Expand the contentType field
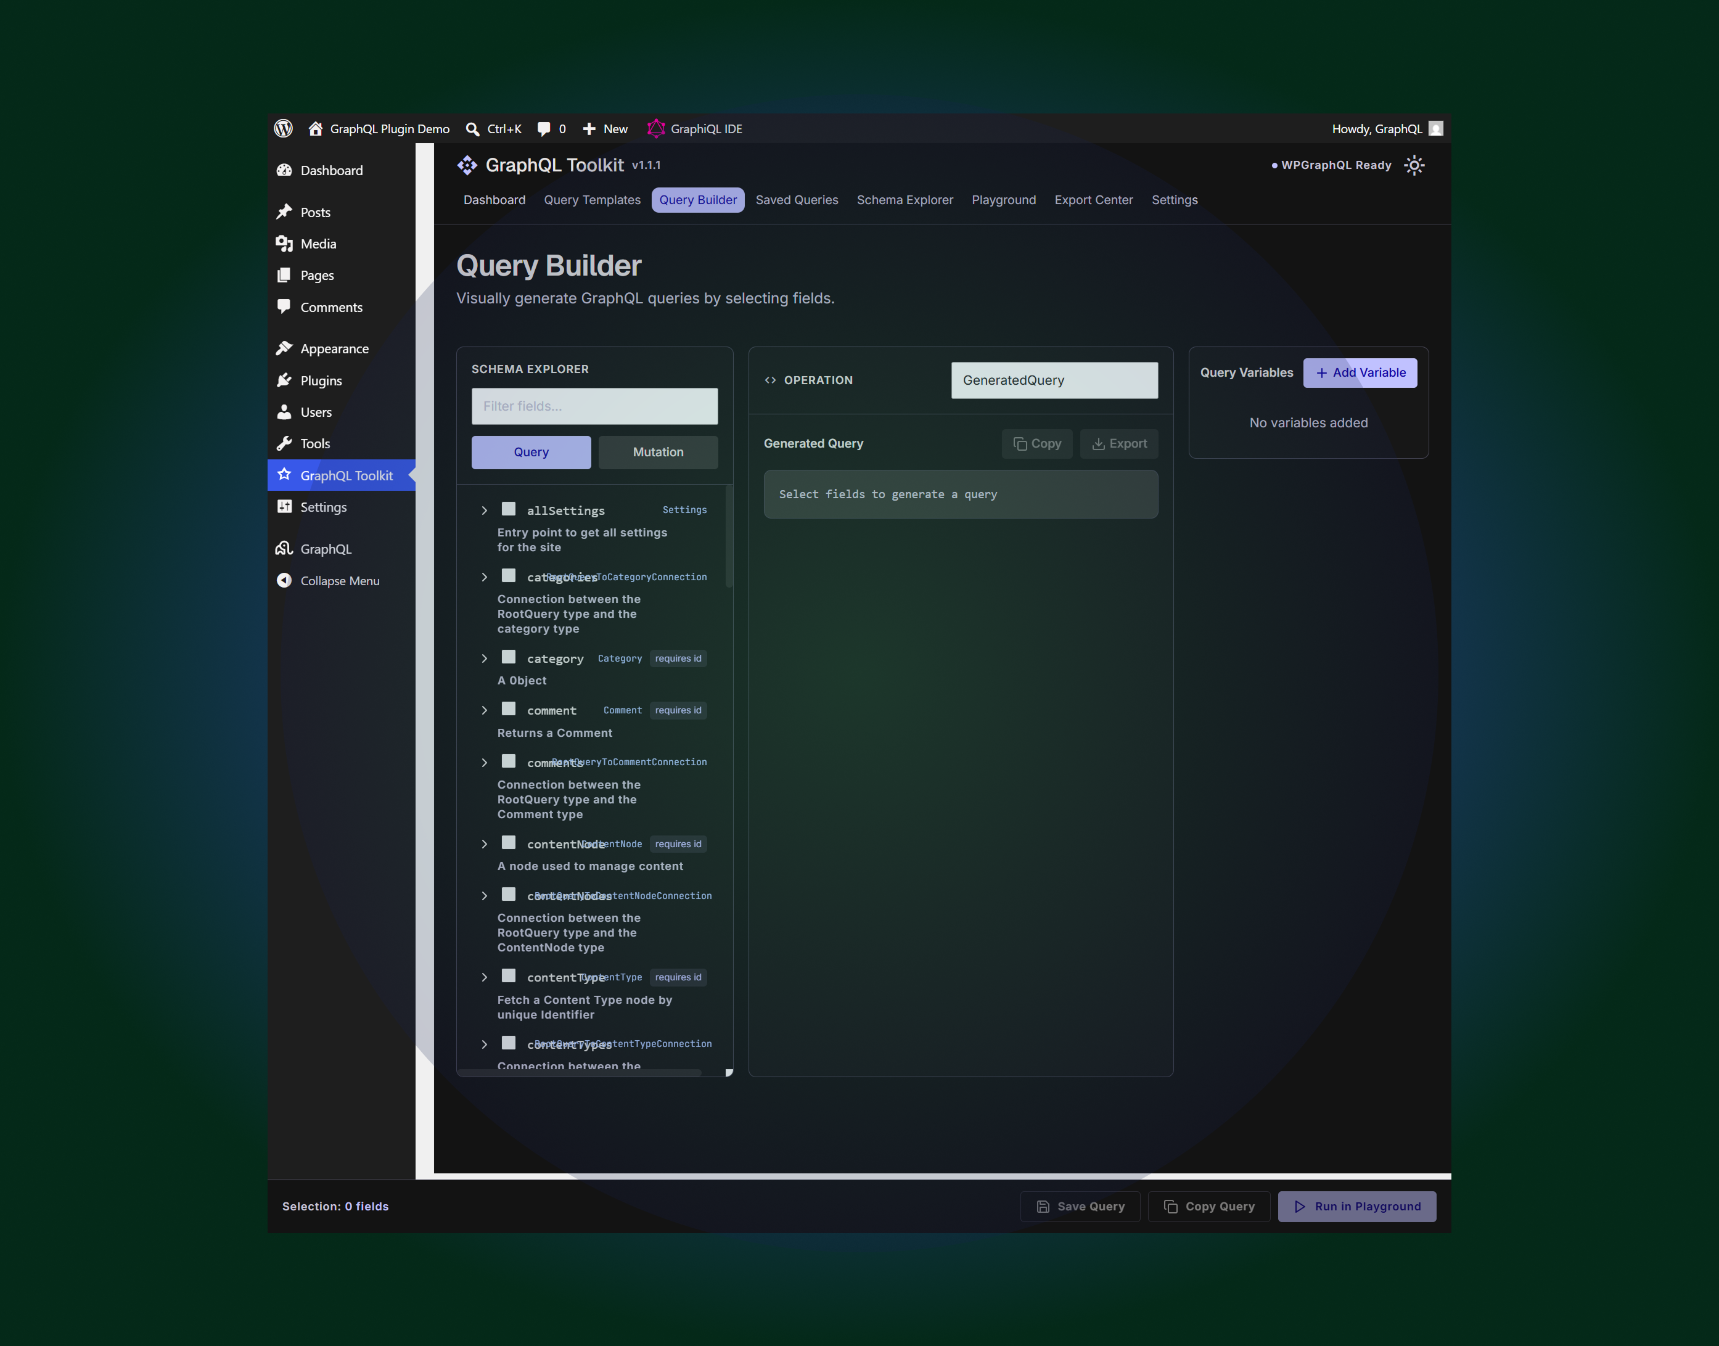The height and width of the screenshot is (1346, 1719). tap(484, 977)
